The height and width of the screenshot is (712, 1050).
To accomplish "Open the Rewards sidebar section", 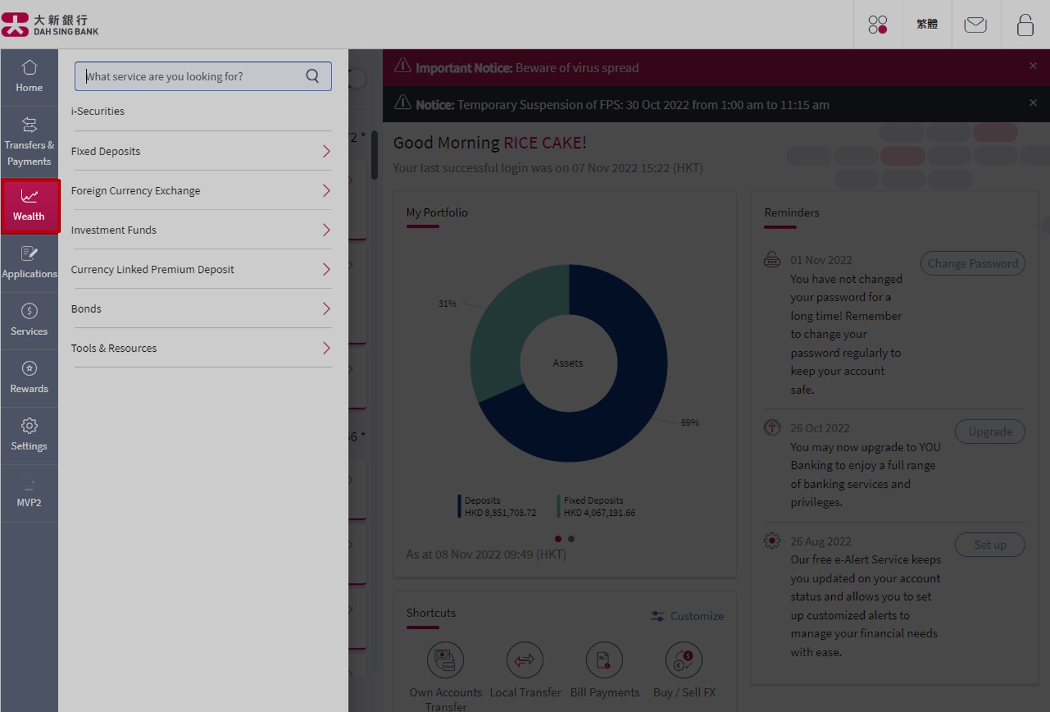I will point(29,377).
